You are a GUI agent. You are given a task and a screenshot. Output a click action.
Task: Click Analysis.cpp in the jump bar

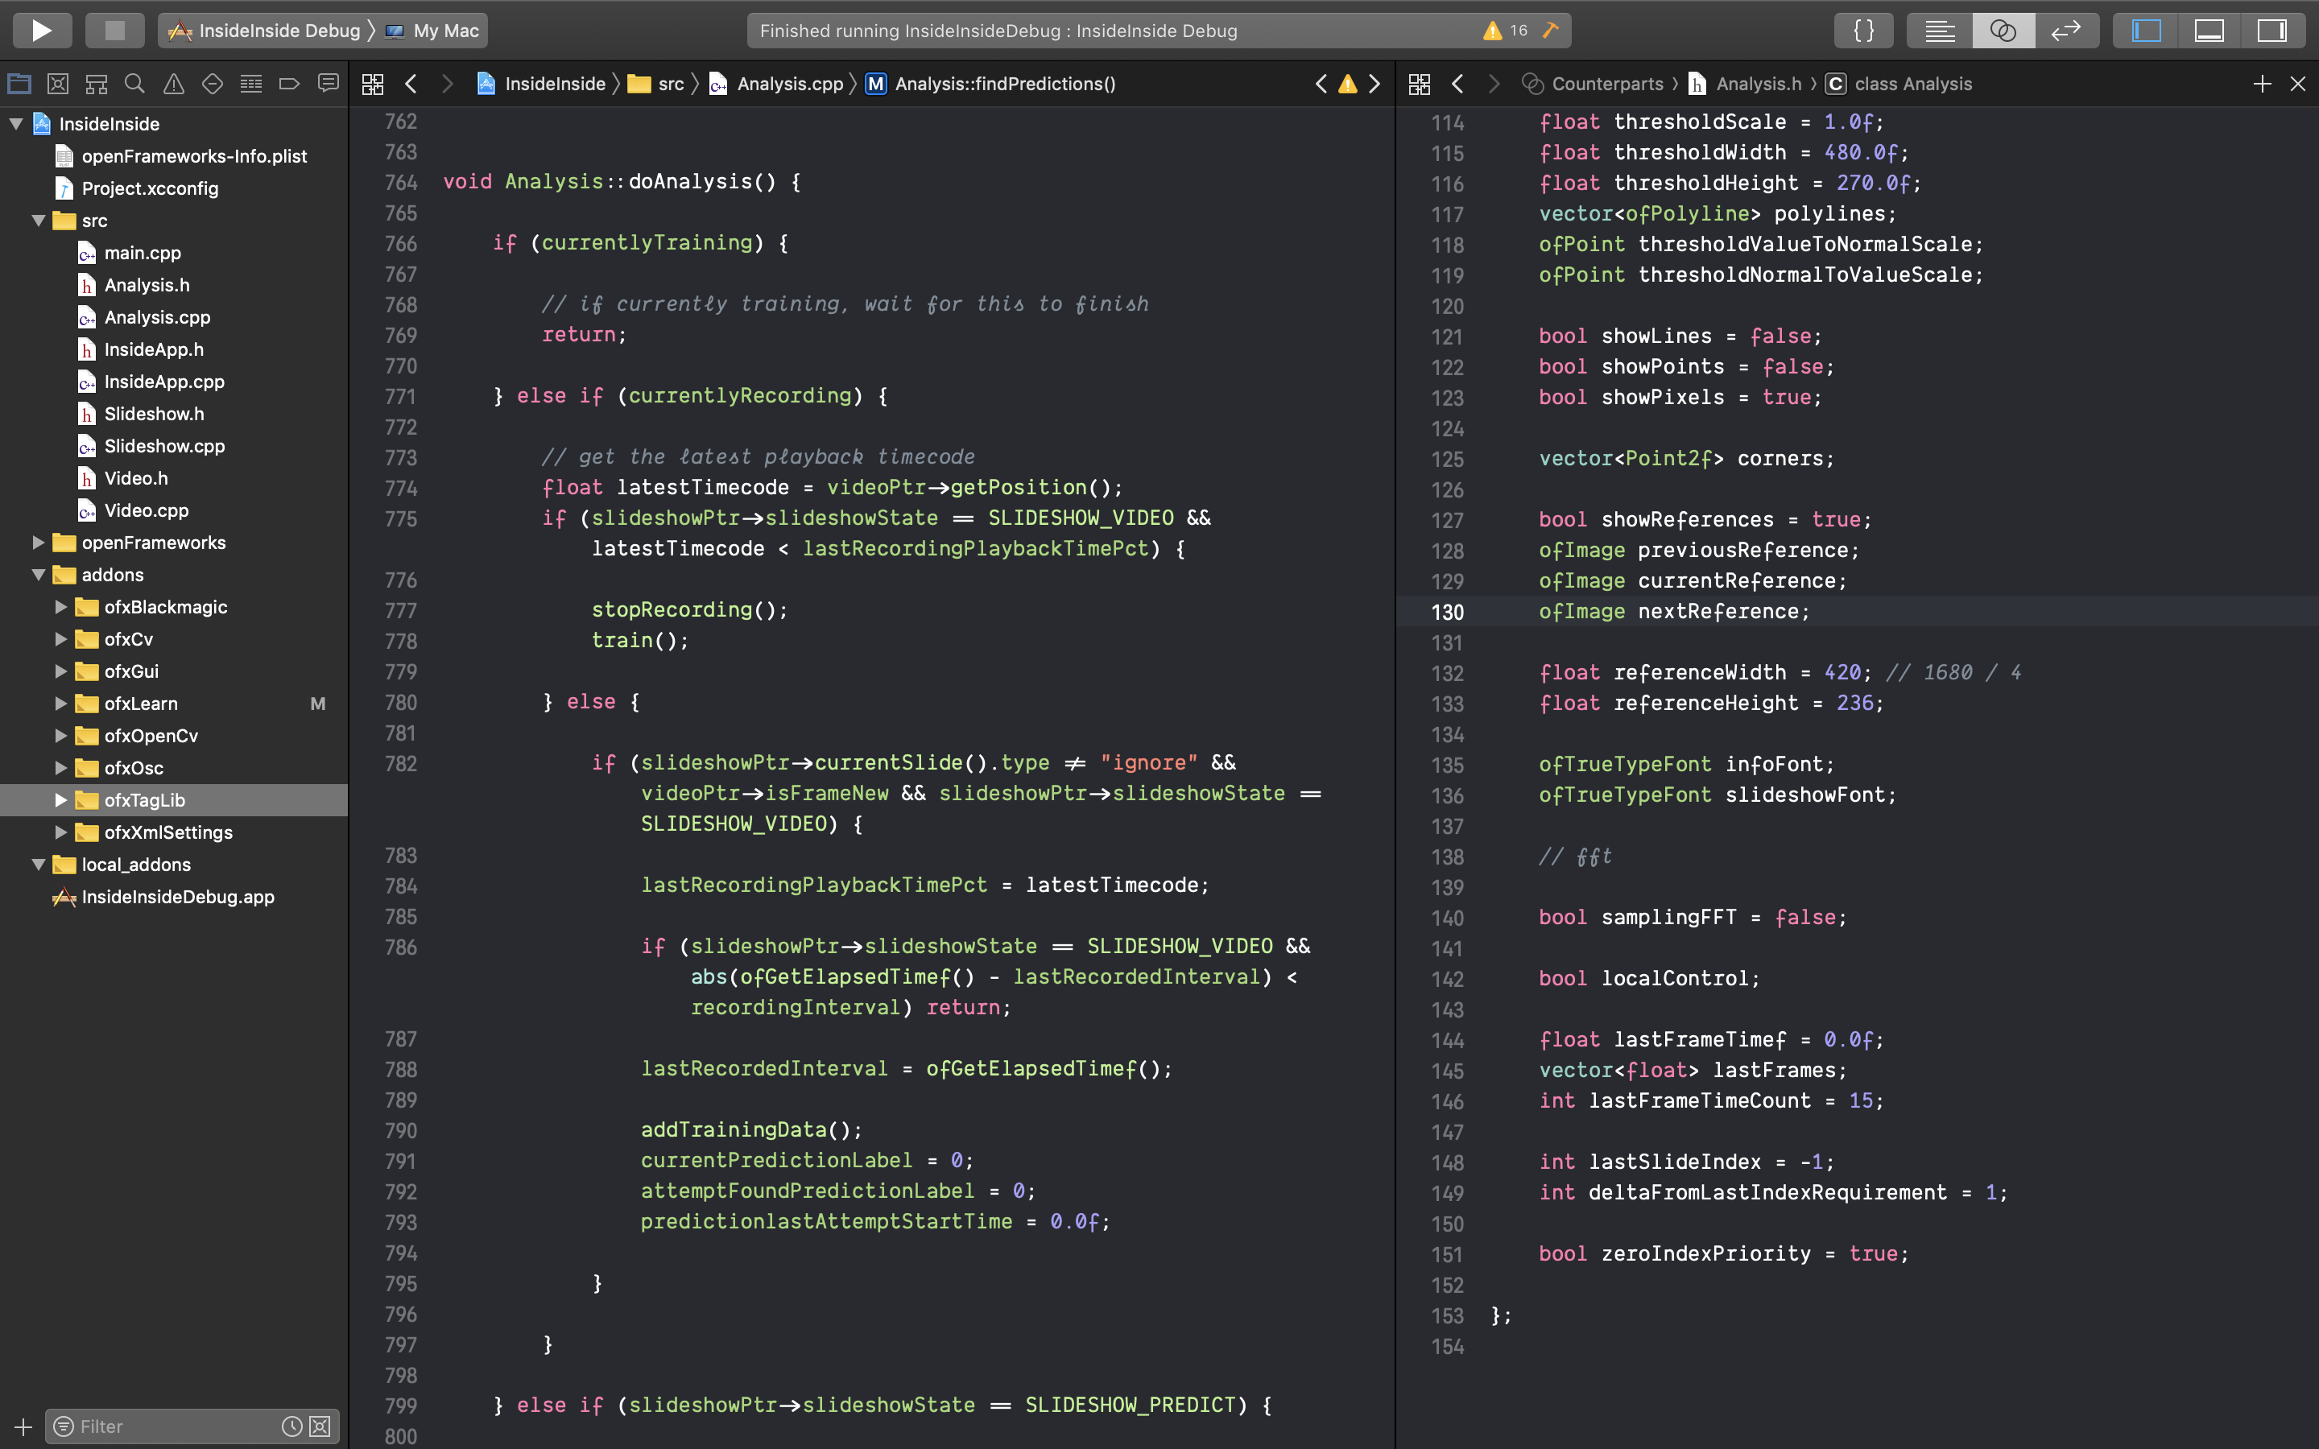[x=788, y=85]
